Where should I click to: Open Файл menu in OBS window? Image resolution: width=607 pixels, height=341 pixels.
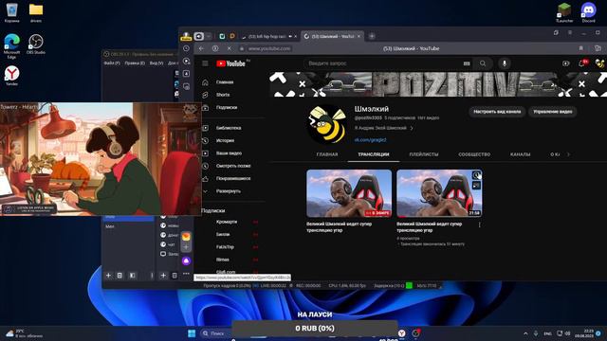tap(112, 63)
